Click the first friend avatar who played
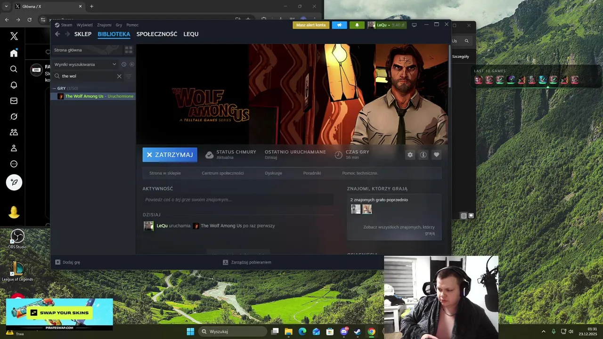 (356, 209)
